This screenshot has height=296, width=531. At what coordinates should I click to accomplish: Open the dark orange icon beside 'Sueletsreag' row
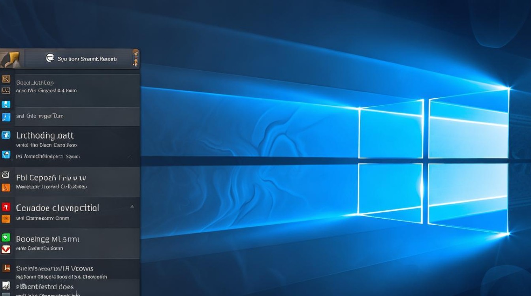pyautogui.click(x=6, y=268)
